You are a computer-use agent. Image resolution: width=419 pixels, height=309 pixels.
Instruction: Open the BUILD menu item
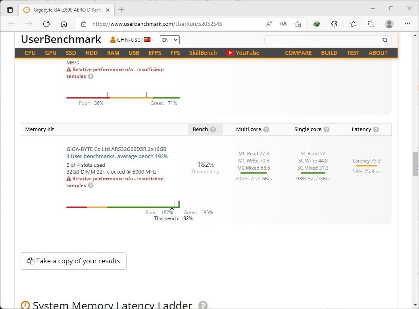tap(329, 53)
